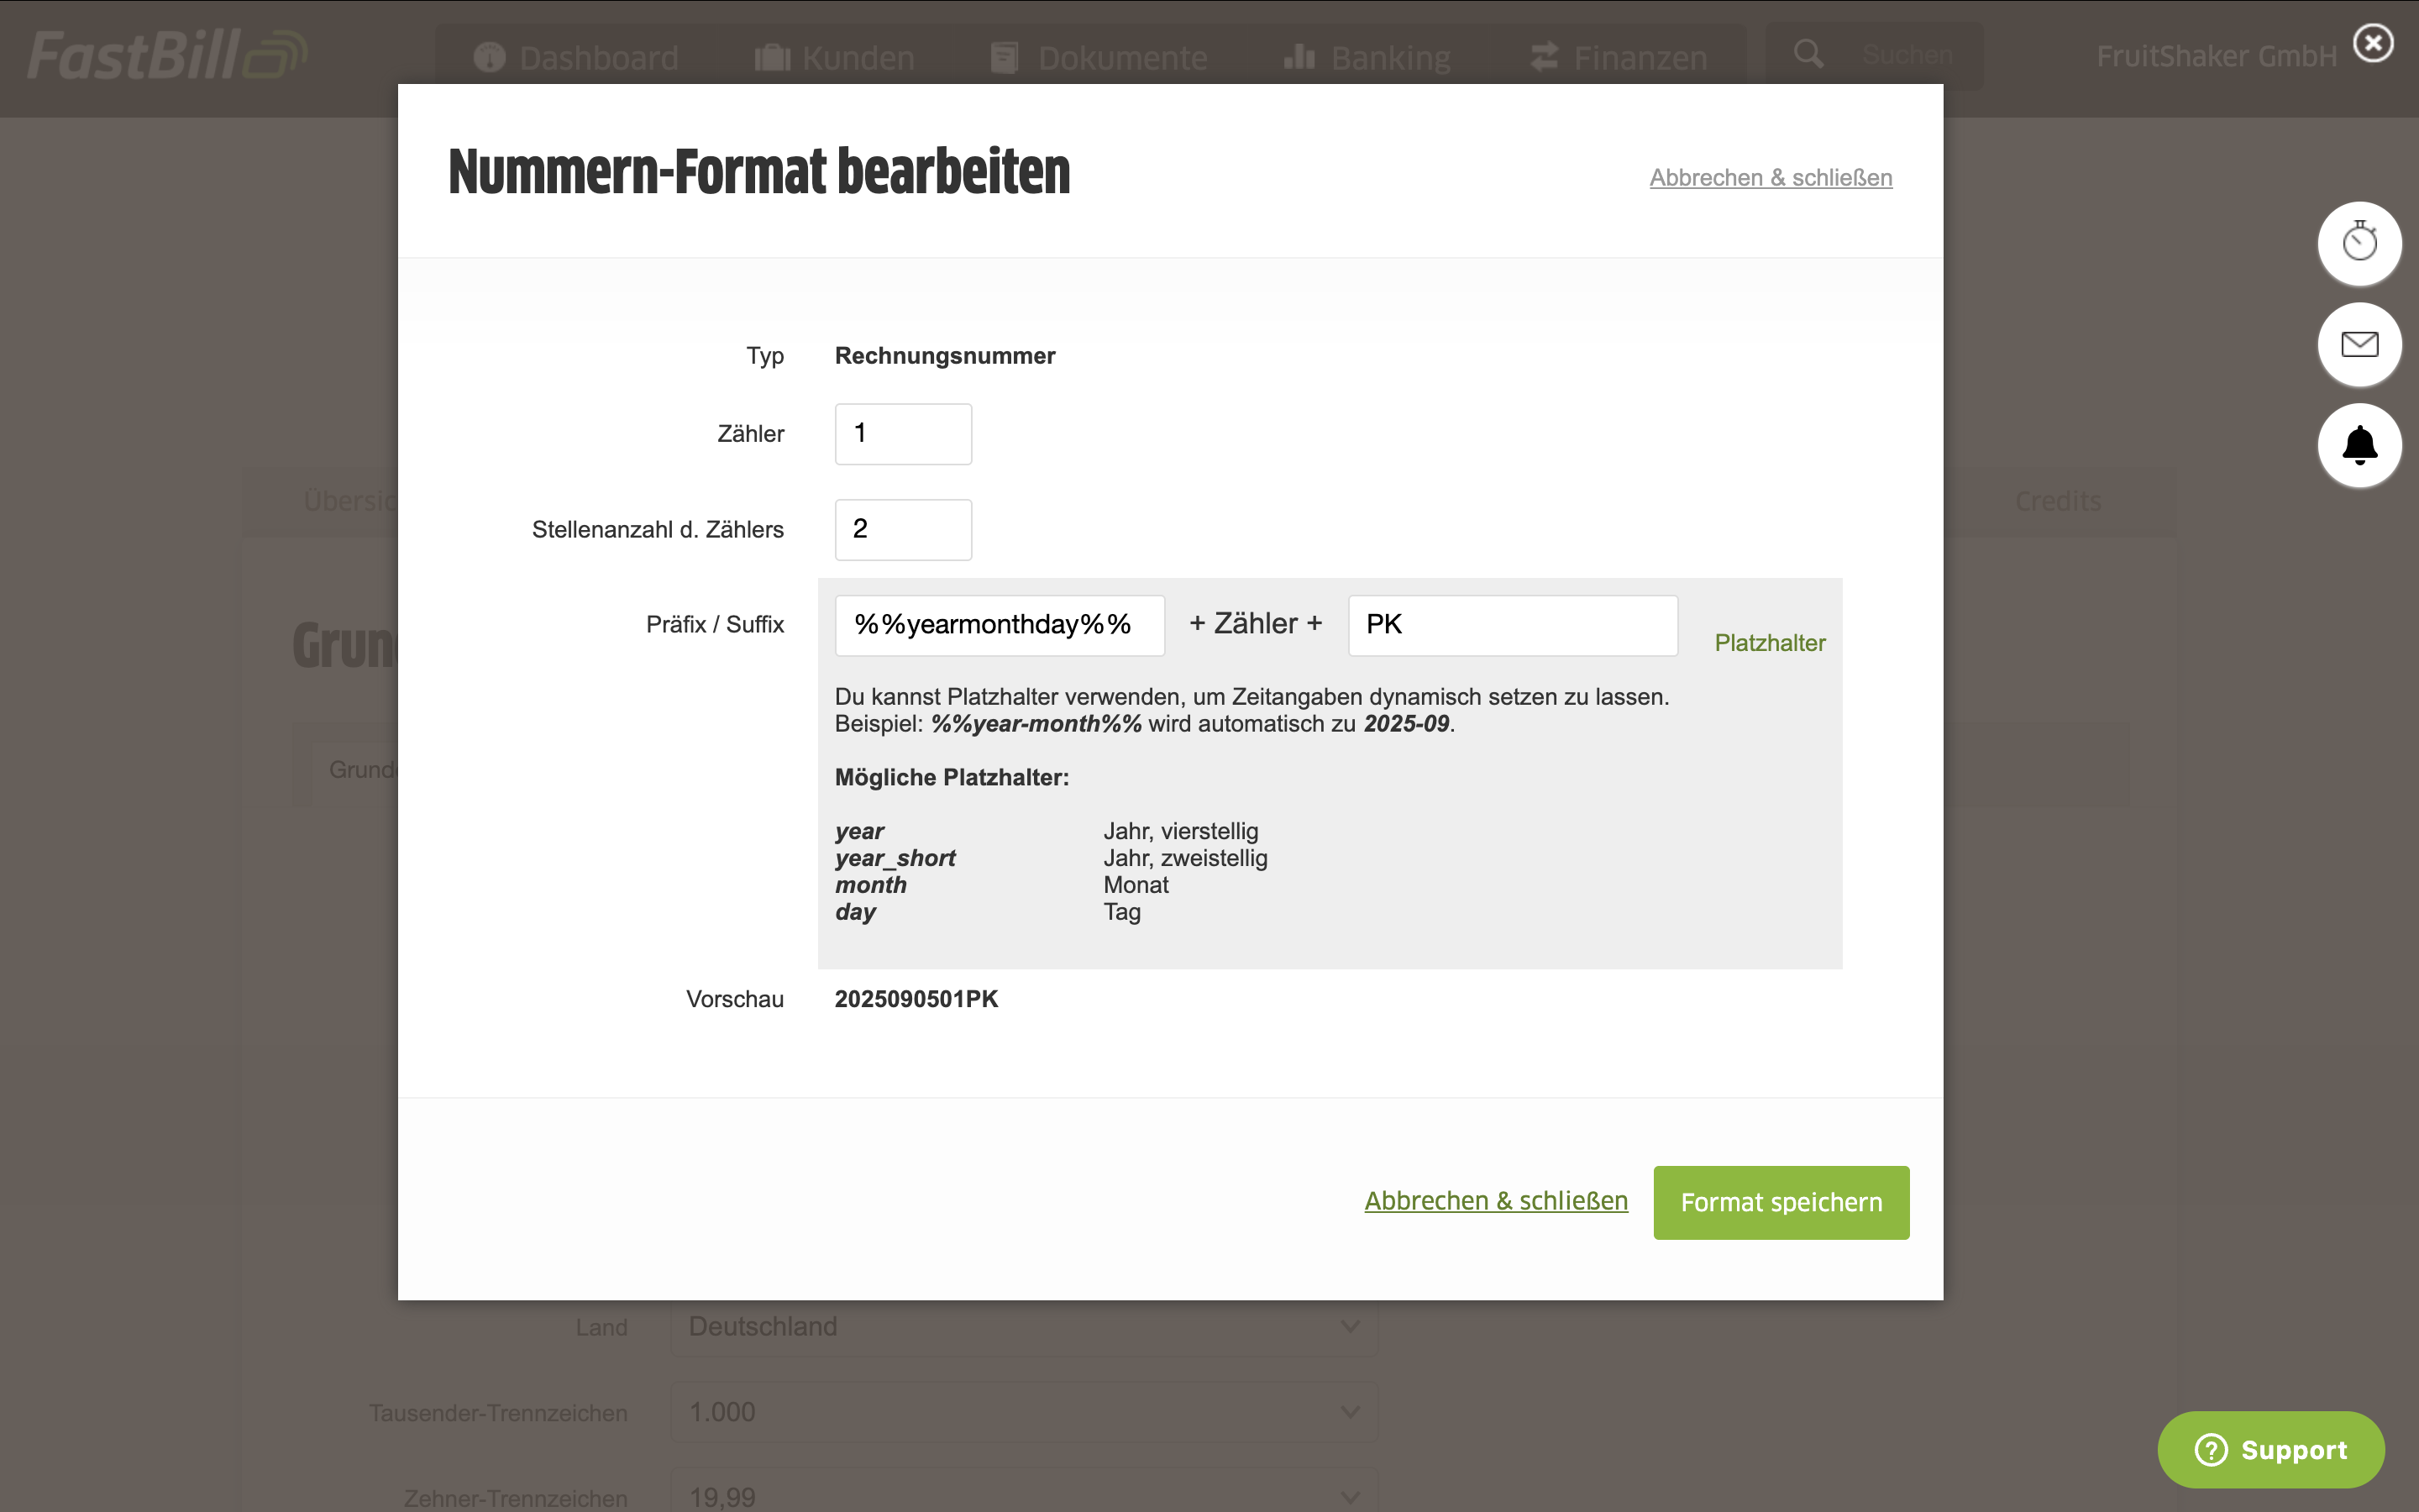Open the Finanzen menu

click(1619, 58)
